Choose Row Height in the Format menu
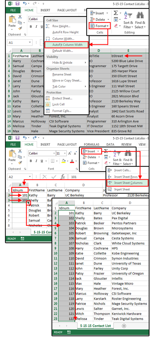Image resolution: width=155 pixels, height=337 pixels. pos(61,26)
